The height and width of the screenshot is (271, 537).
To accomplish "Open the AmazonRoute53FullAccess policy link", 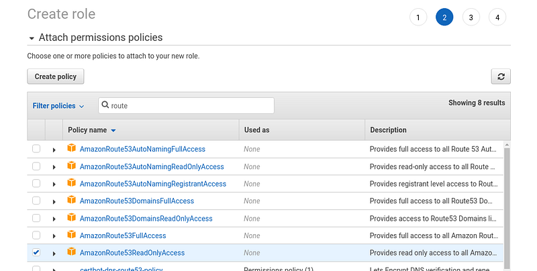I will (x=123, y=235).
